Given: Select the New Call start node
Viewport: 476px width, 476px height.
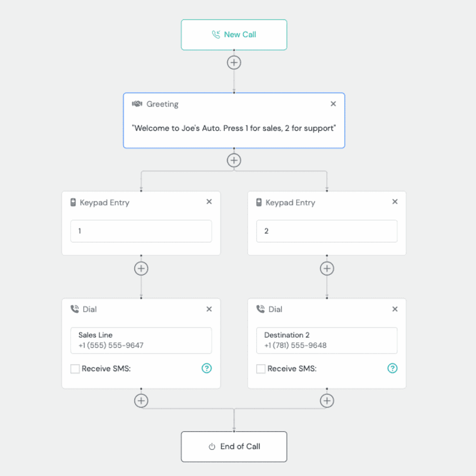Looking at the screenshot, I should [234, 34].
